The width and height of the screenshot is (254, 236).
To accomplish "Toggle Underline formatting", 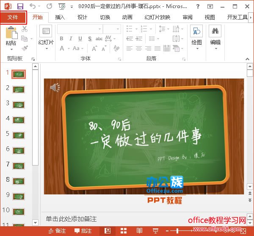I will coord(80,39).
